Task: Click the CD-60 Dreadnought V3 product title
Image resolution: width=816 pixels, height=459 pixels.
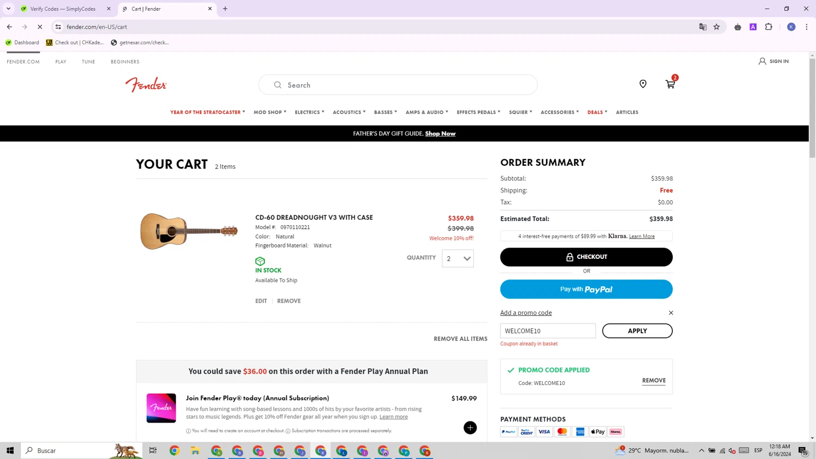Action: pos(314,218)
